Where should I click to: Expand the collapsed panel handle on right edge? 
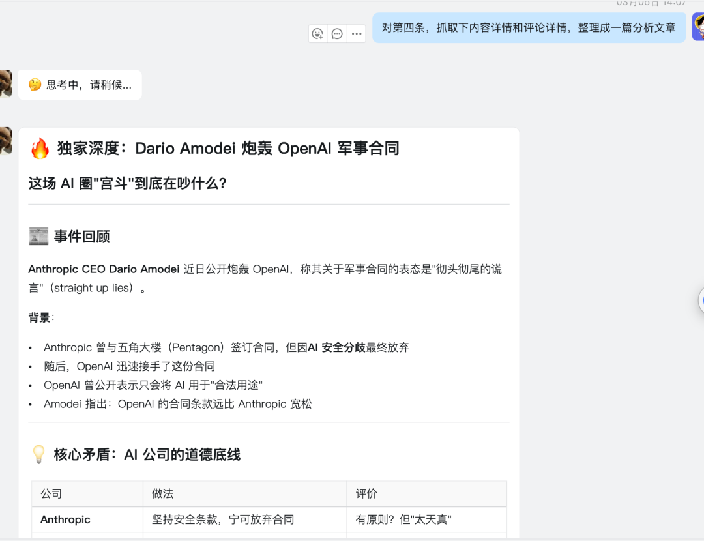pos(701,300)
